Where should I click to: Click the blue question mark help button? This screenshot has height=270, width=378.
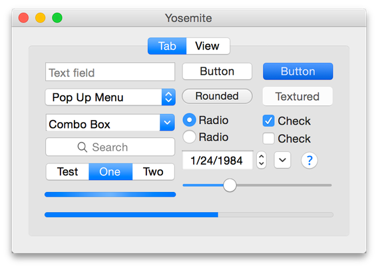pyautogui.click(x=309, y=160)
